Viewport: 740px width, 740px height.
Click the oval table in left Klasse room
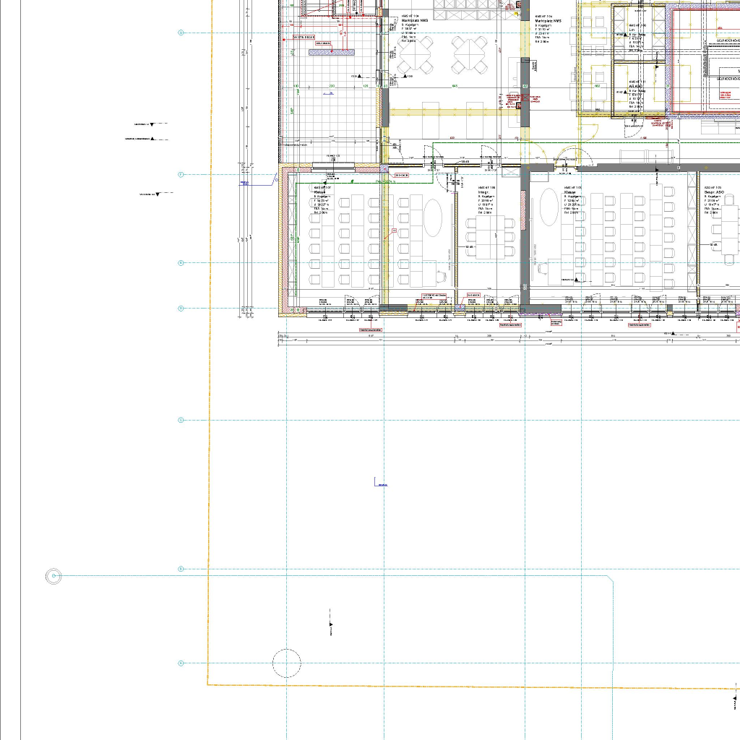(x=433, y=217)
